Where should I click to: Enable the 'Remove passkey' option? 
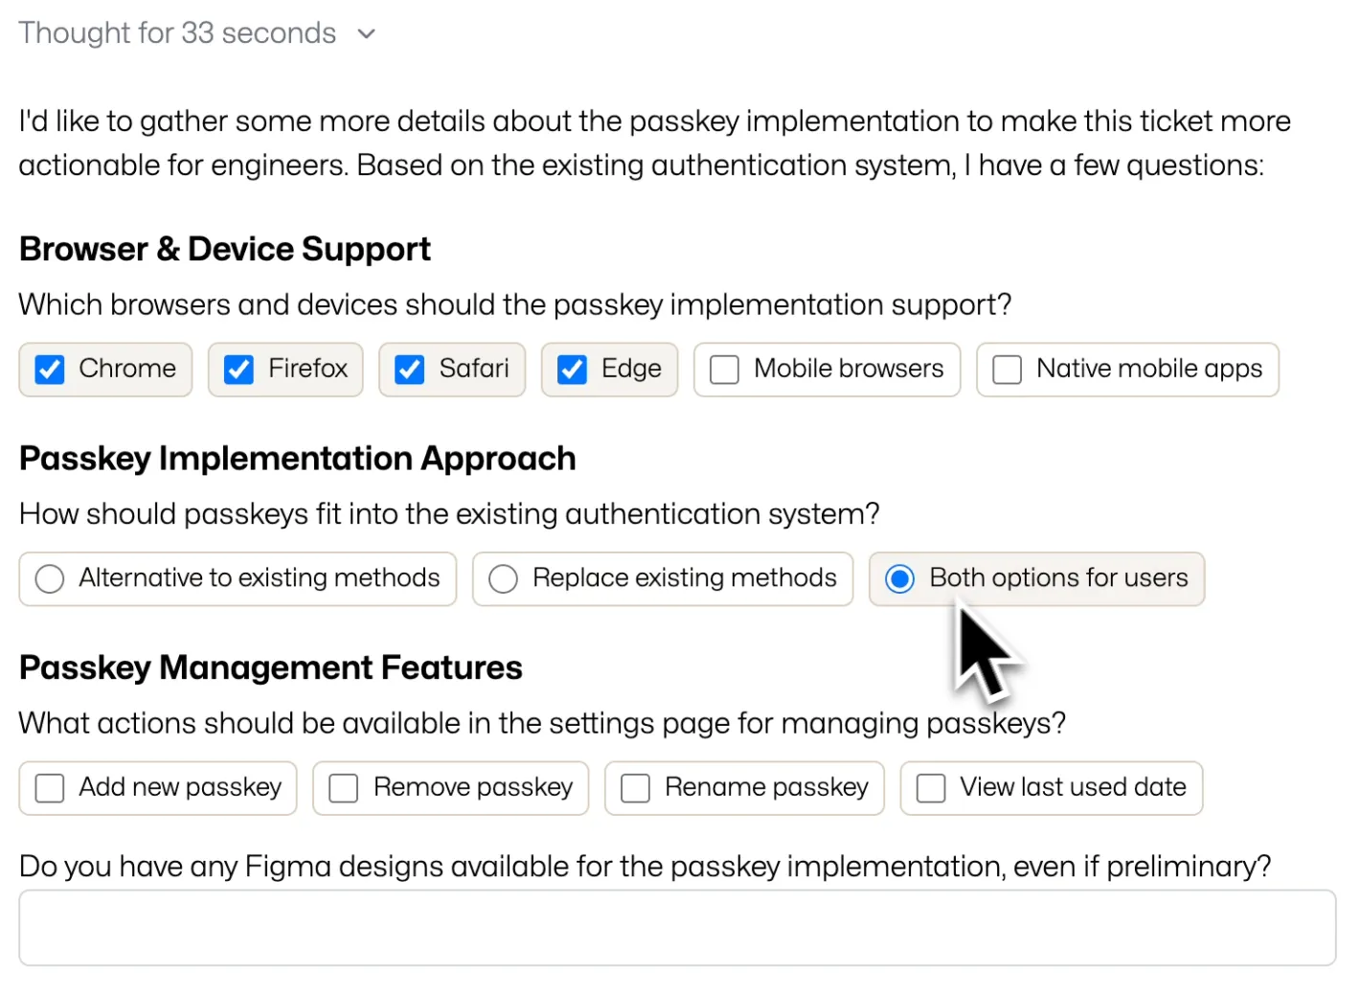coord(344,788)
